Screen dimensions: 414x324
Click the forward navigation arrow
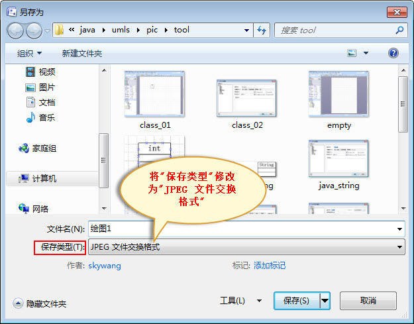[34, 30]
